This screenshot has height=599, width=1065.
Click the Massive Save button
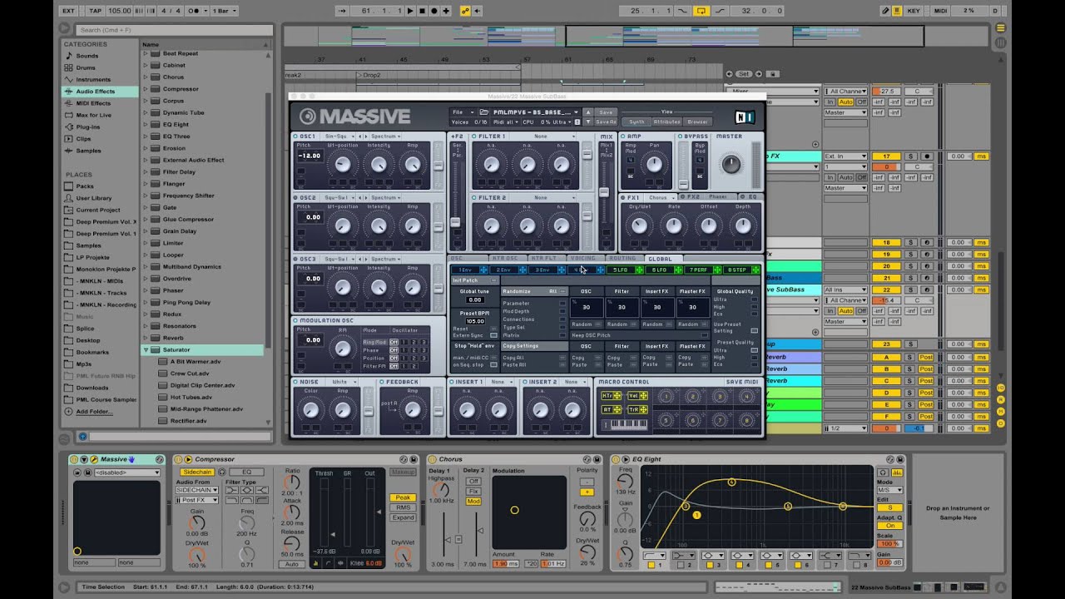[606, 112]
